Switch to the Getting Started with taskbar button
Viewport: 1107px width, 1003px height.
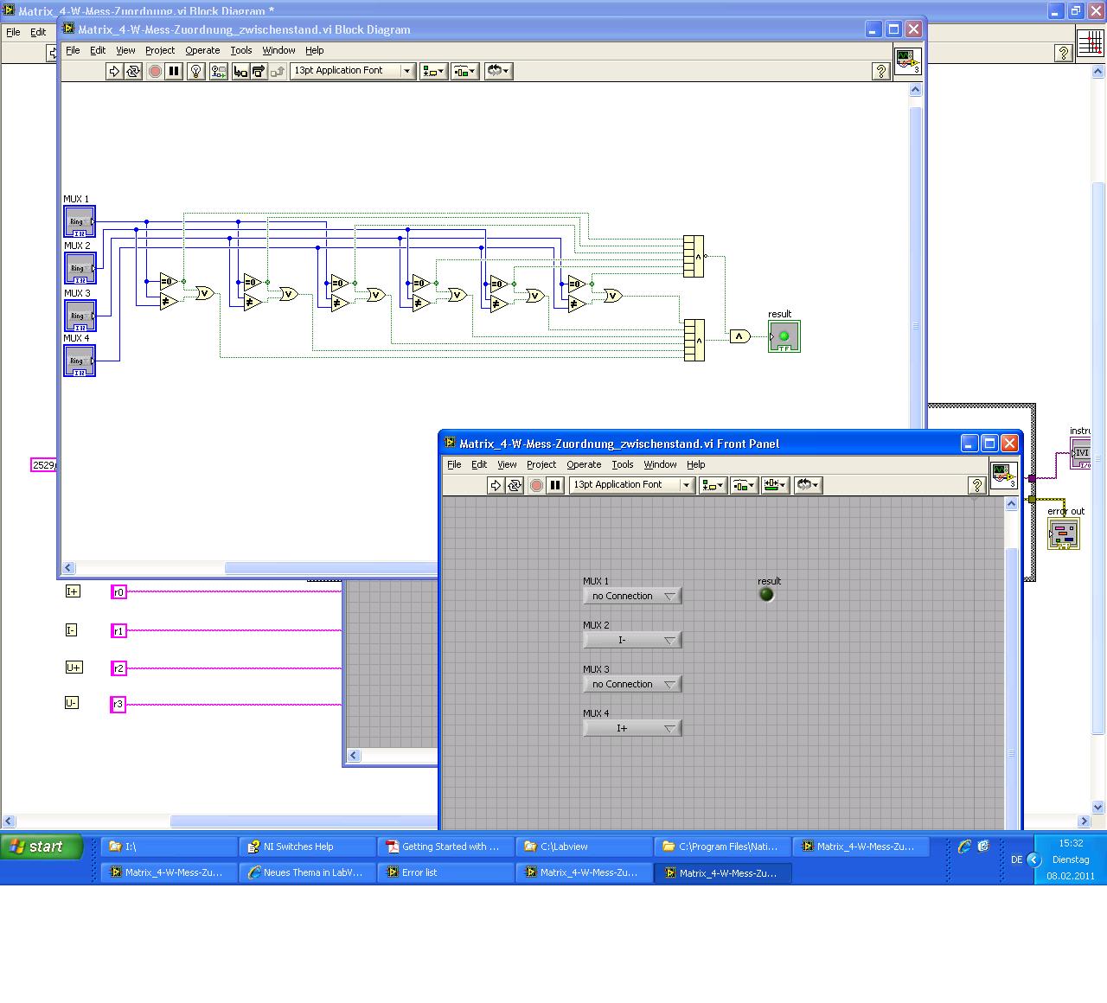pos(445,846)
